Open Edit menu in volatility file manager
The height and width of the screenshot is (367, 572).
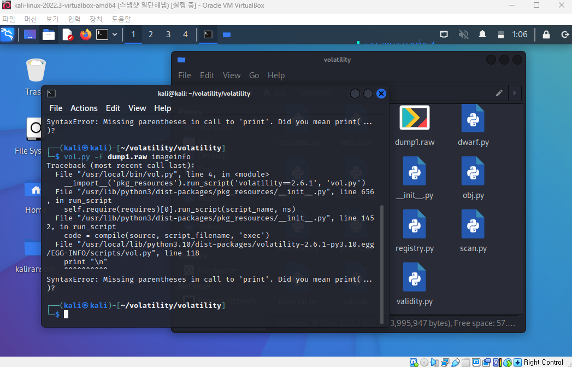point(207,75)
